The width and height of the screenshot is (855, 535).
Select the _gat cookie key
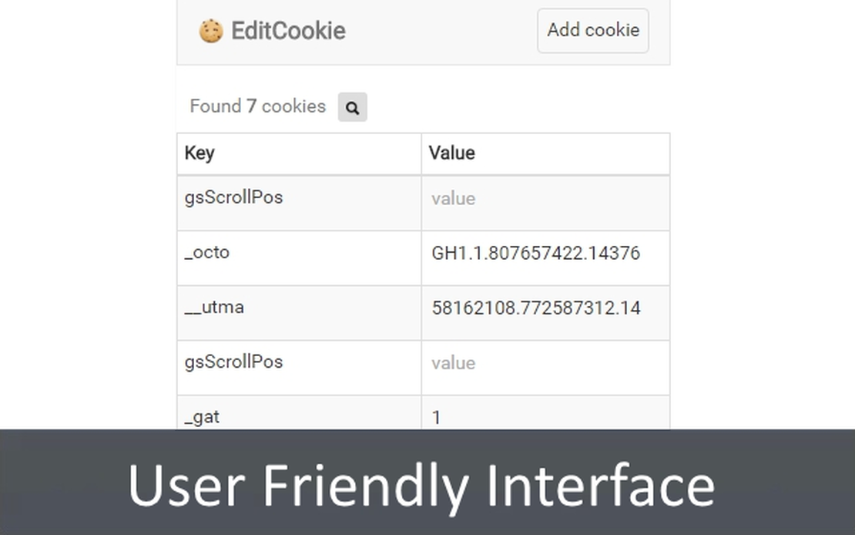(x=202, y=416)
